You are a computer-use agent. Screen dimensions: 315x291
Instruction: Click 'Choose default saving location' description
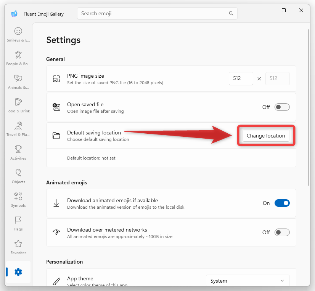98,139
